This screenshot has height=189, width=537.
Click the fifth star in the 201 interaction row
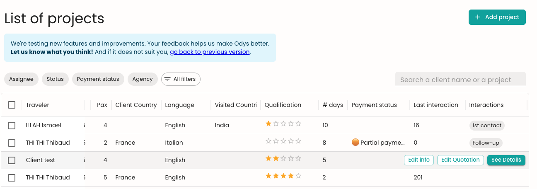(298, 176)
